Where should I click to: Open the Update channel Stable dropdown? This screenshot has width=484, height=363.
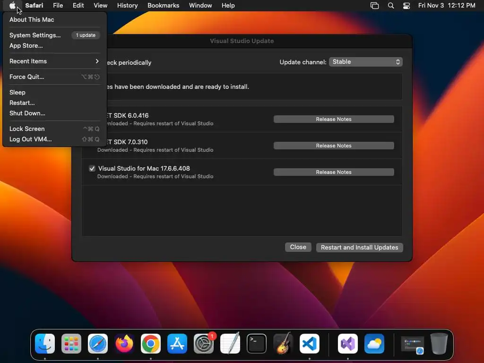coord(366,62)
